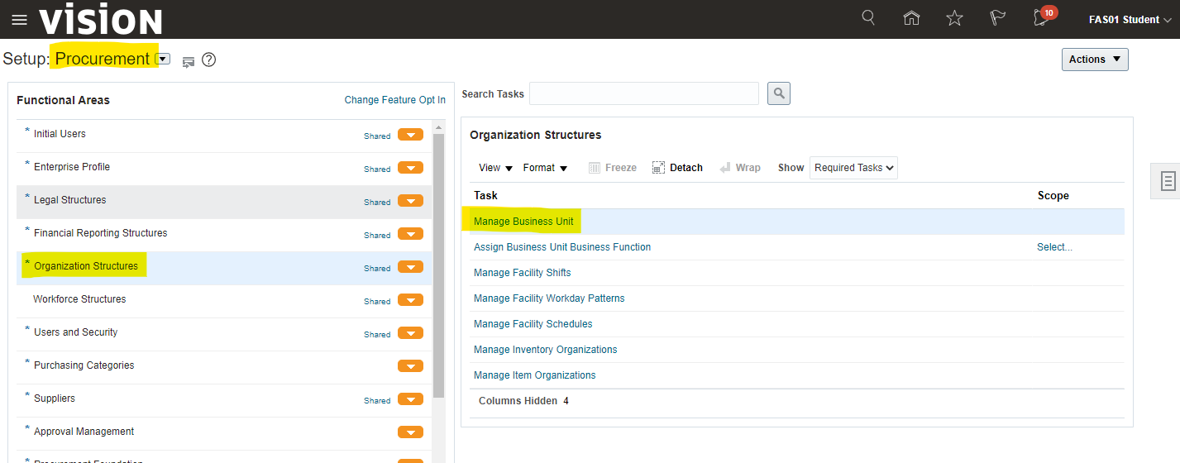Viewport: 1180px width, 463px height.
Task: Open the Watchlist flag icon
Action: coord(998,18)
